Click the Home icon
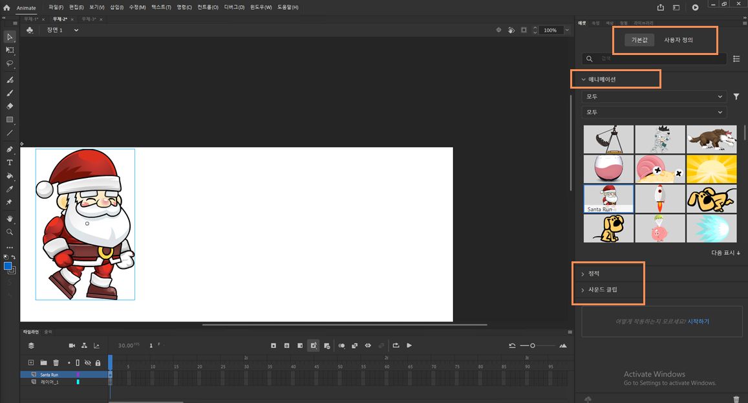Viewport: 748px width, 403px height. click(x=6, y=8)
